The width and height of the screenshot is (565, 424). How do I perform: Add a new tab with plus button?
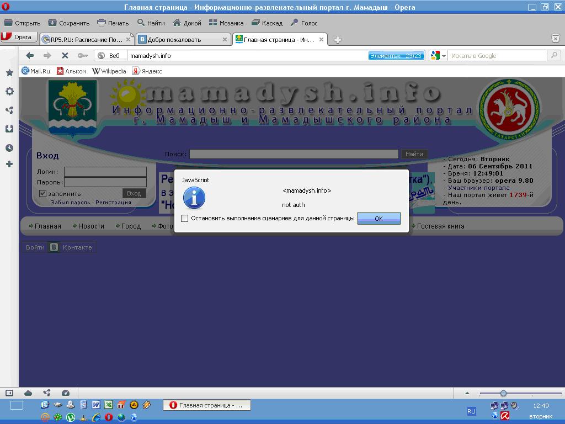coord(337,39)
